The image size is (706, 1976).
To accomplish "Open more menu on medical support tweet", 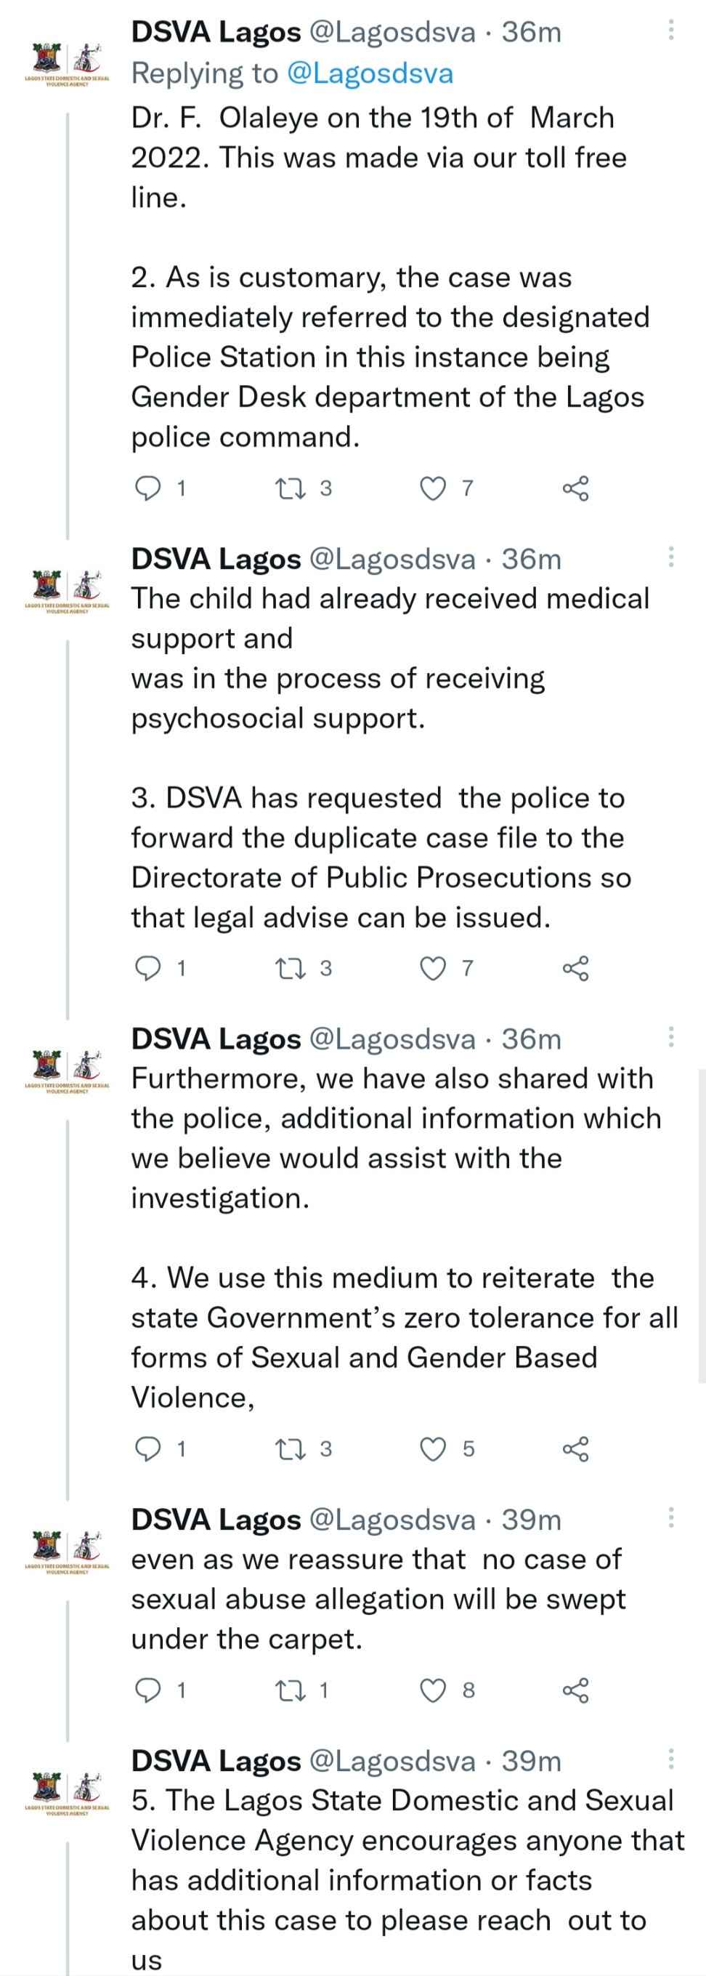I will pos(670,557).
